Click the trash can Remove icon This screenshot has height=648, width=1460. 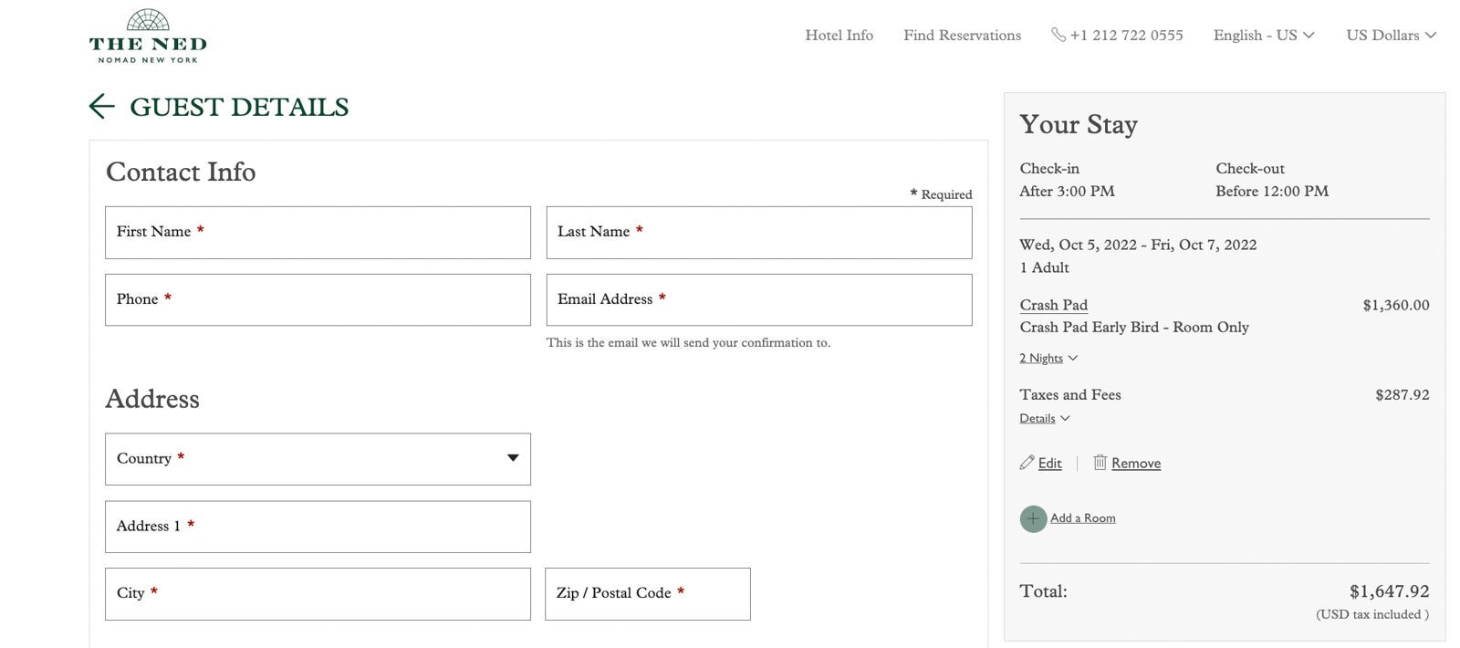tap(1100, 463)
